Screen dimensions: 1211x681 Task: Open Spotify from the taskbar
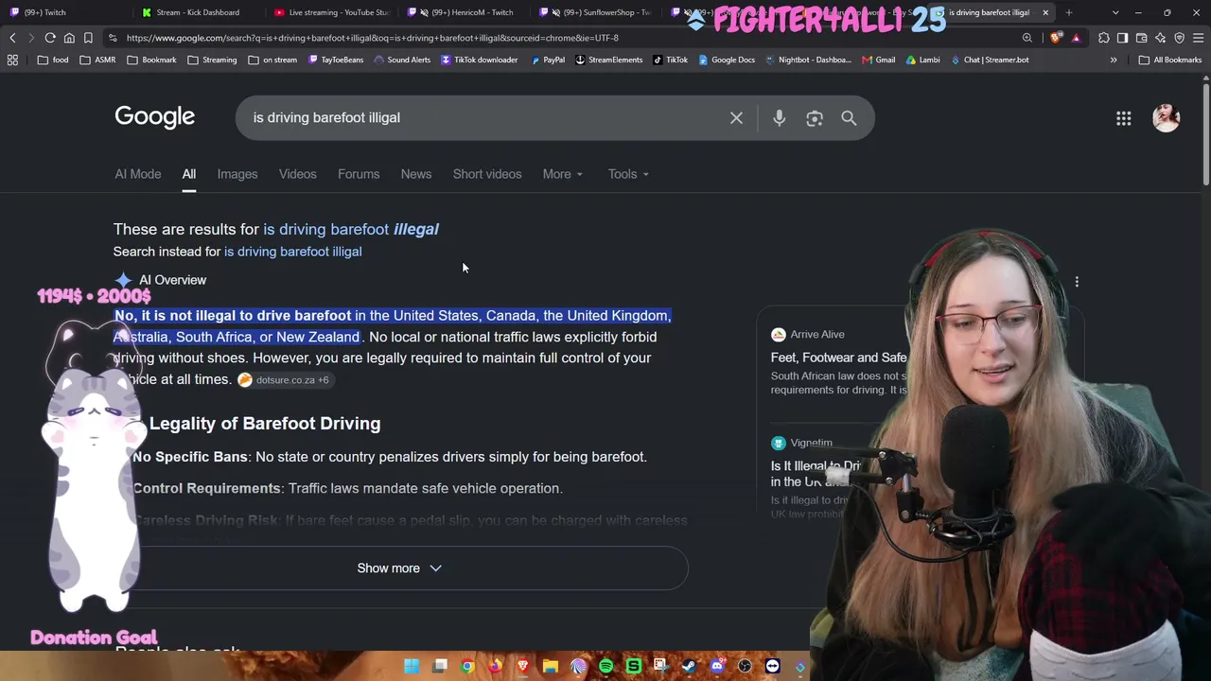point(605,667)
